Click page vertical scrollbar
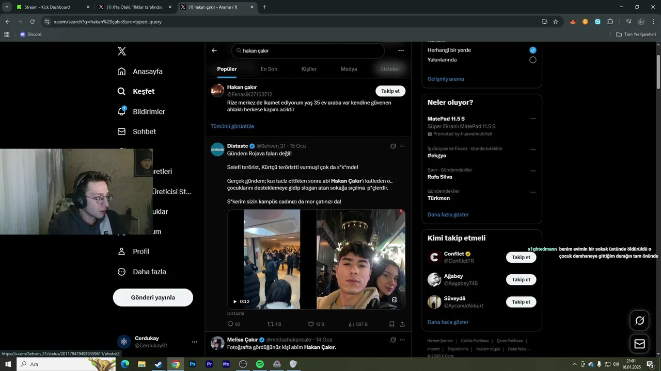The height and width of the screenshot is (371, 661). pos(658,71)
